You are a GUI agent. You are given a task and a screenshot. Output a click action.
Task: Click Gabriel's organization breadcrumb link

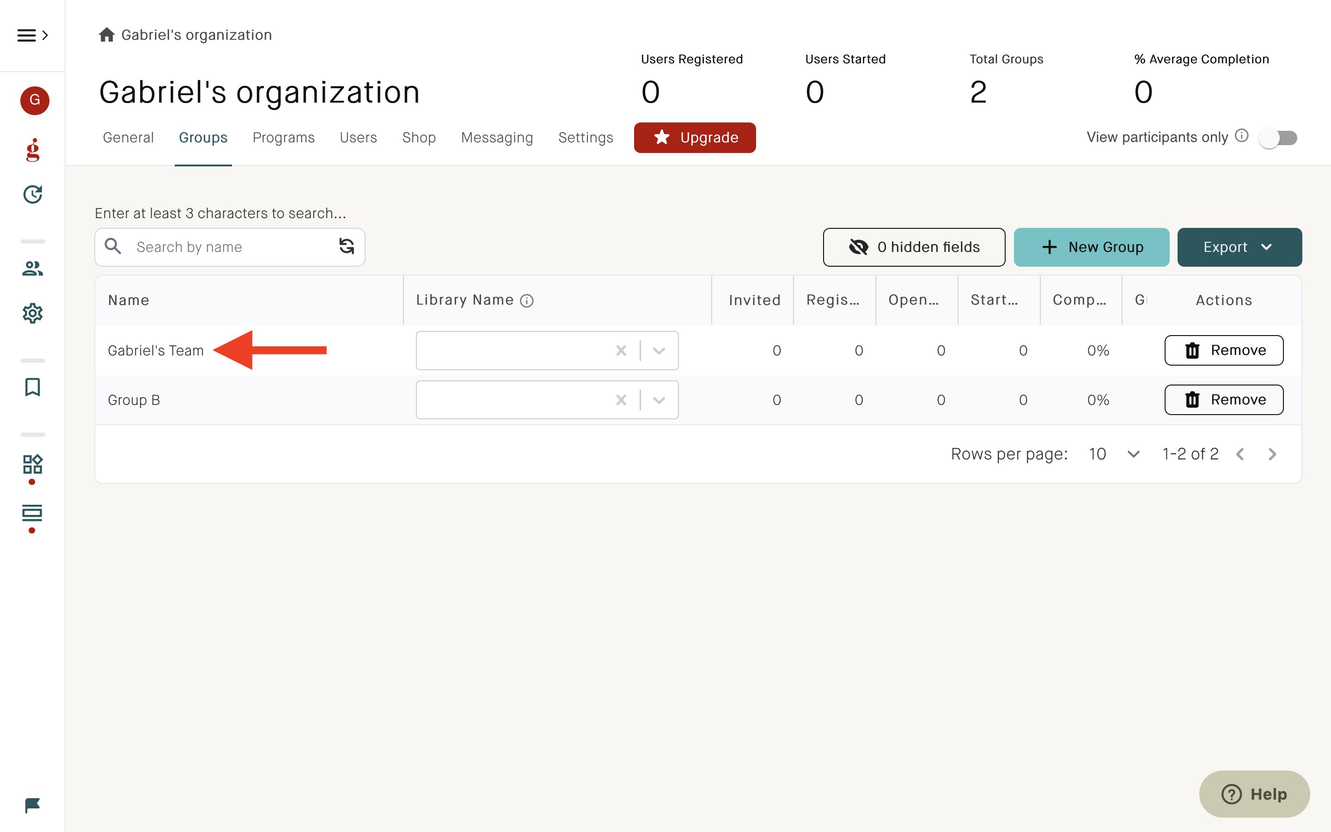(x=196, y=35)
